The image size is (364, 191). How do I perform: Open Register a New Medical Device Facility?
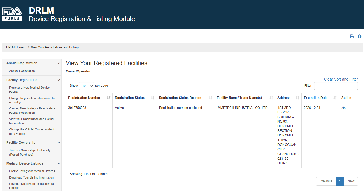pos(29,90)
